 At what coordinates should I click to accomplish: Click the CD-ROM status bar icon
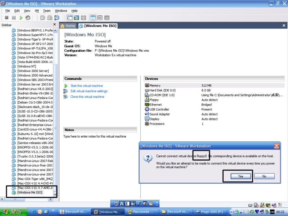pyautogui.click(x=256, y=205)
